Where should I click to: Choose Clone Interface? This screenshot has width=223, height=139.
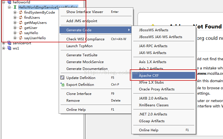pos(95,94)
